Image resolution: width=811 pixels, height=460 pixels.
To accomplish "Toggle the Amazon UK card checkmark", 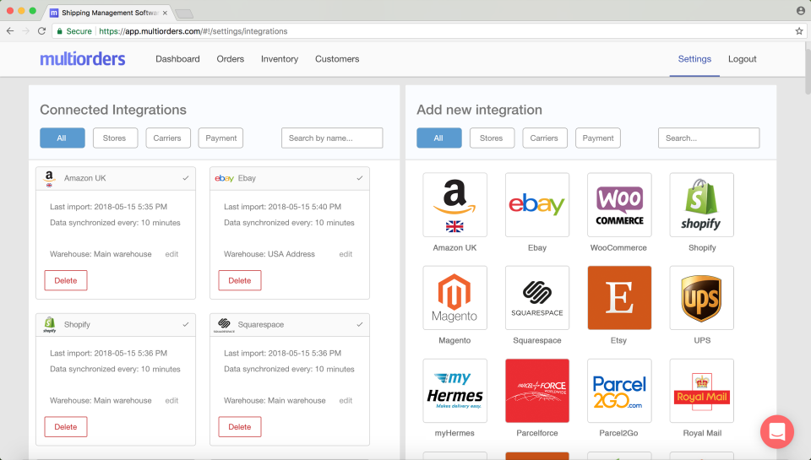I will coord(186,178).
